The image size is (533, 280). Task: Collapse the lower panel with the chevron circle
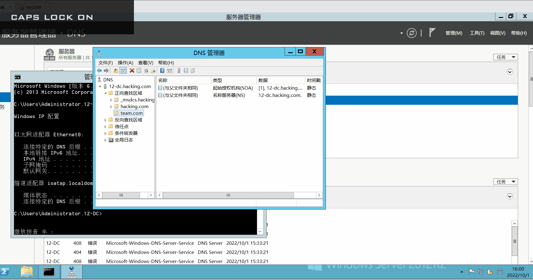tap(510, 196)
